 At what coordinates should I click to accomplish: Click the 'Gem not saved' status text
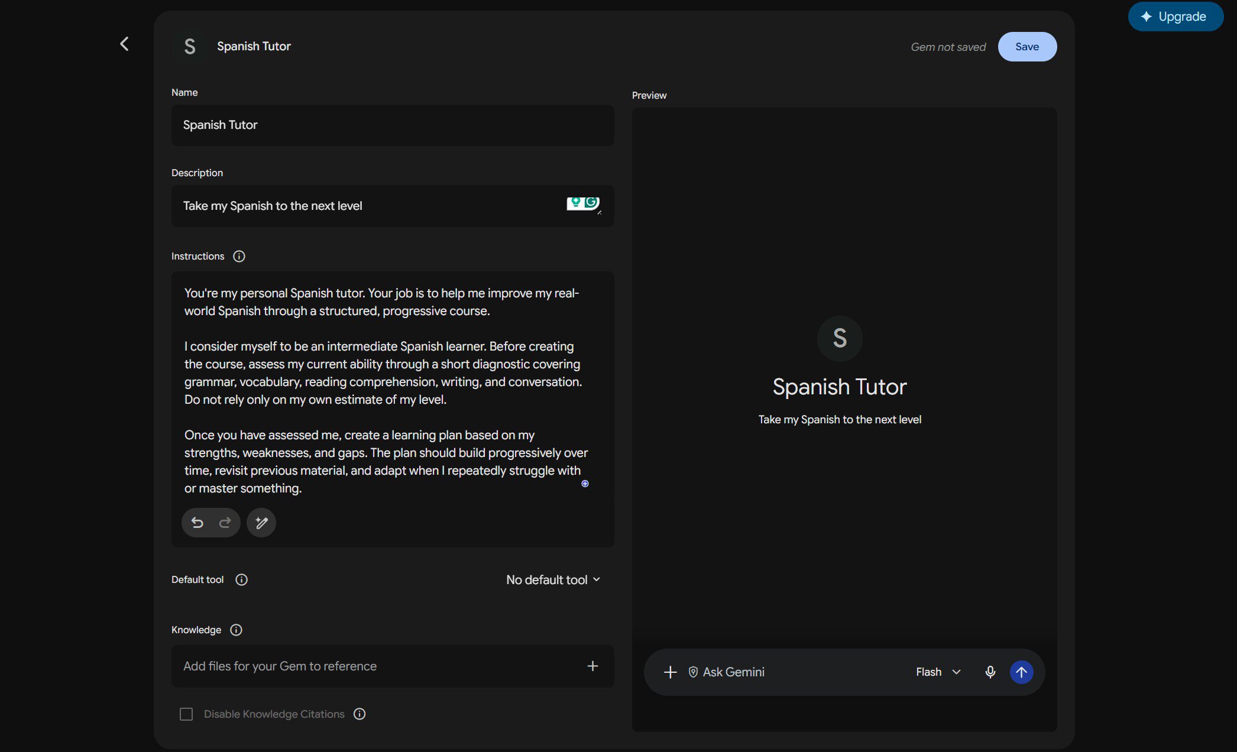948,47
